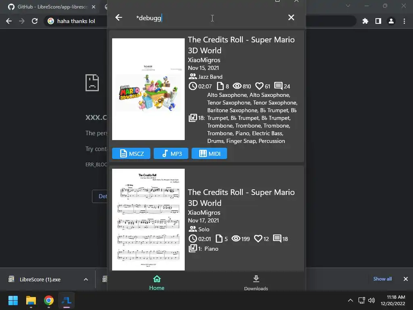Close the GitHub LibreScore Chrome tab

click(x=94, y=7)
